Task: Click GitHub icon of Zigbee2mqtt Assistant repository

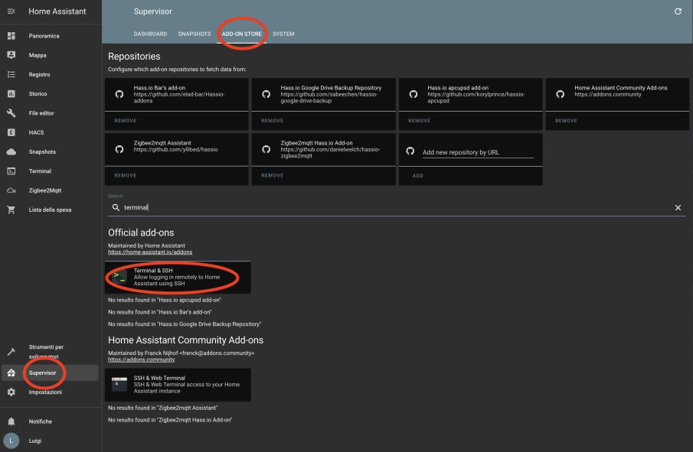Action: (119, 149)
